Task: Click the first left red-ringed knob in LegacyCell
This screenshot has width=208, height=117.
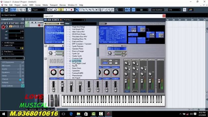Action: coord(53,72)
